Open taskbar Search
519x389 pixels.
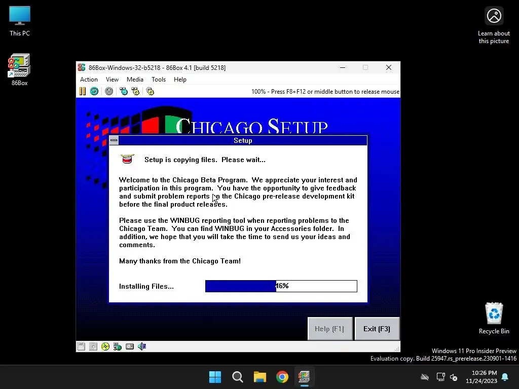point(238,377)
